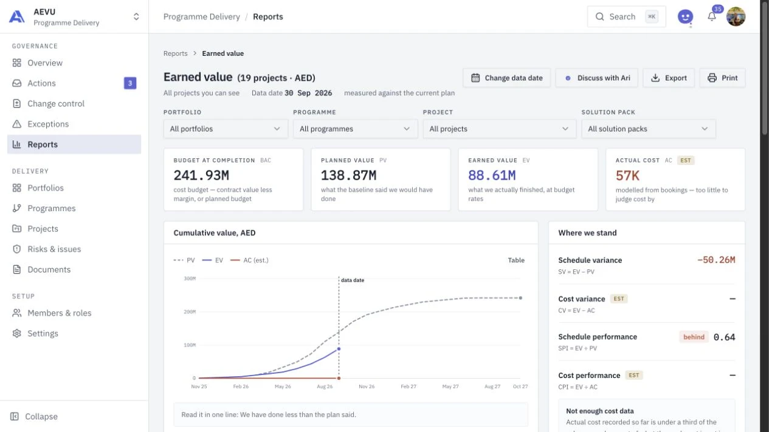Click the Settings gear icon
Screen dimensions: 769x432
click(17, 334)
